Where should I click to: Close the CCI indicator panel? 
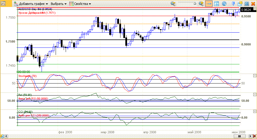coord(255,111)
